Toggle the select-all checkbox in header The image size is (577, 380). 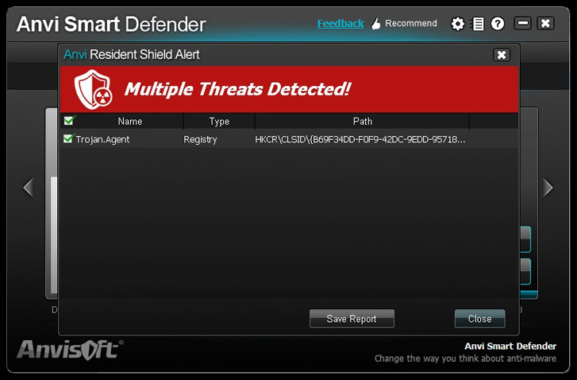(x=69, y=121)
